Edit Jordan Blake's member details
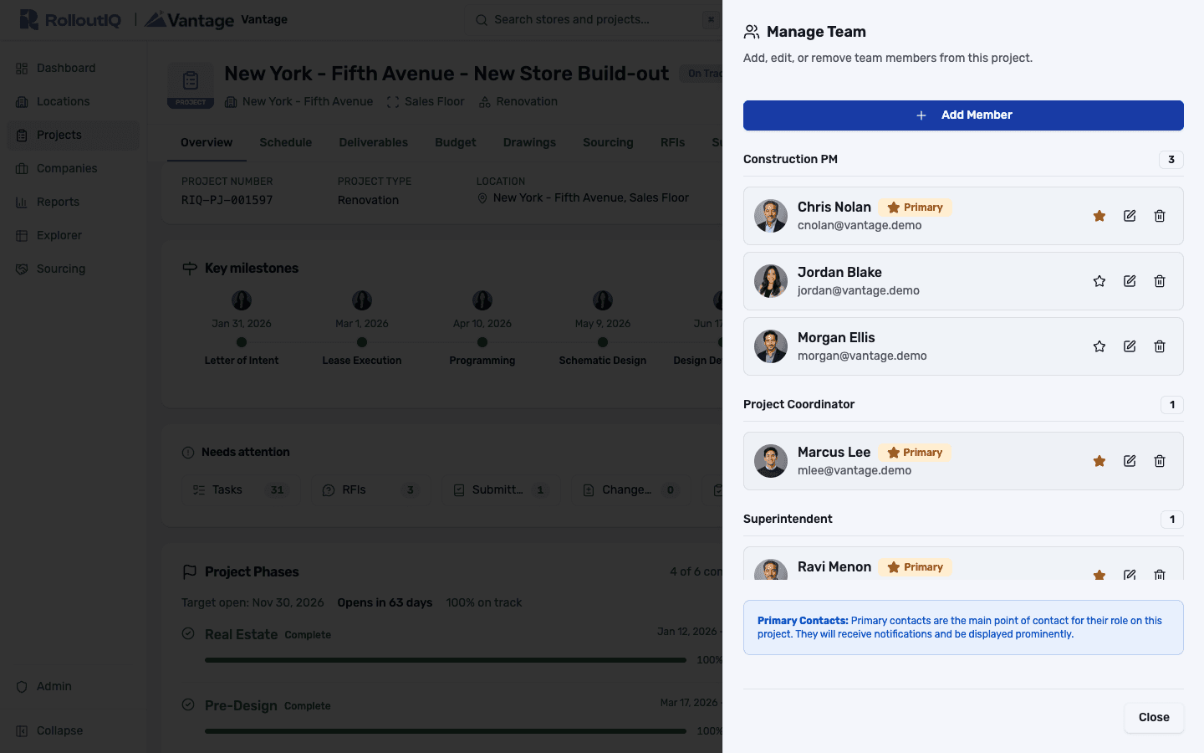The height and width of the screenshot is (753, 1204). pyautogui.click(x=1130, y=281)
